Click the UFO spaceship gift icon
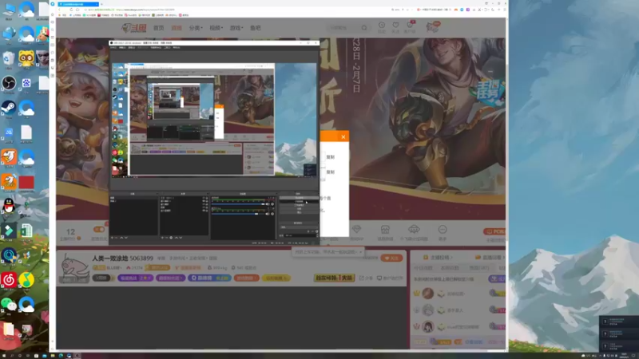The height and width of the screenshot is (359, 639). pyautogui.click(x=414, y=230)
